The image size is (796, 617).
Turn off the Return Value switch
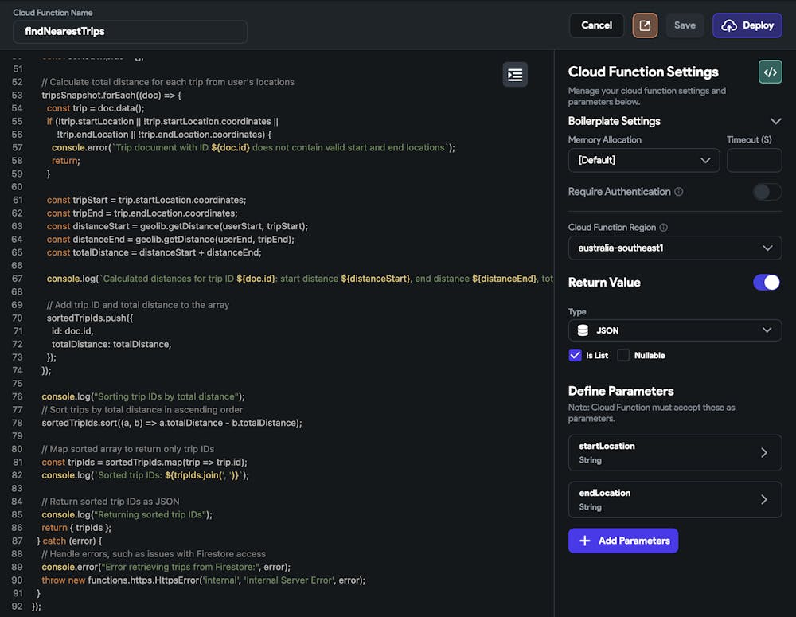(767, 283)
